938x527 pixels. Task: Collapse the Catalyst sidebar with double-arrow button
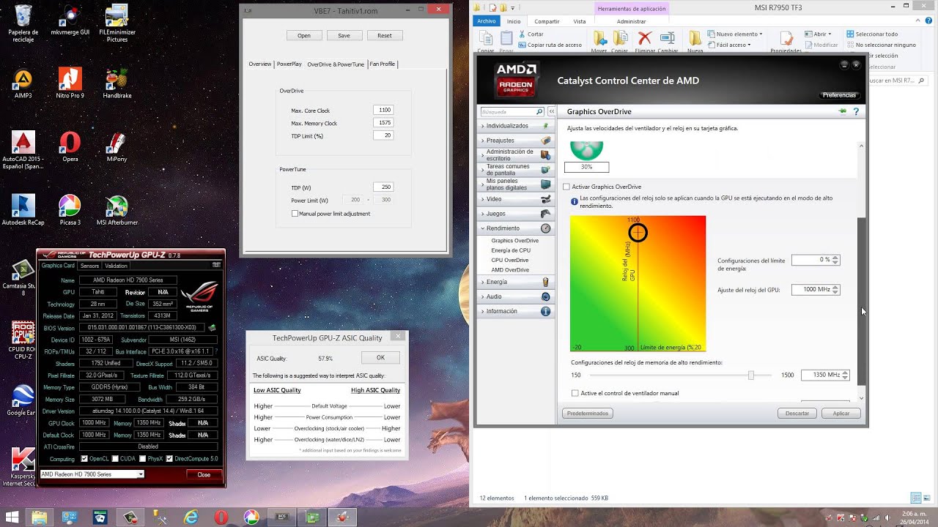[x=552, y=112]
